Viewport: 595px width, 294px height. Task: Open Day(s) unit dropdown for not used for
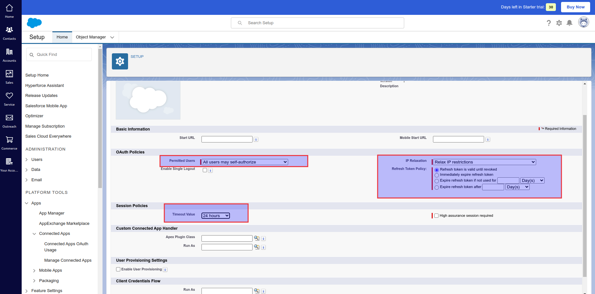pyautogui.click(x=532, y=180)
